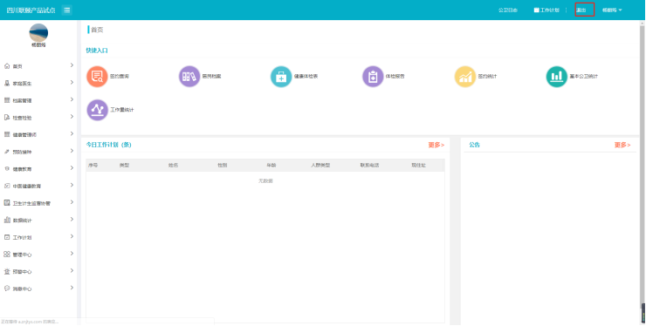Click the 快捷入口 section heading
The width and height of the screenshot is (646, 326).
click(x=97, y=51)
